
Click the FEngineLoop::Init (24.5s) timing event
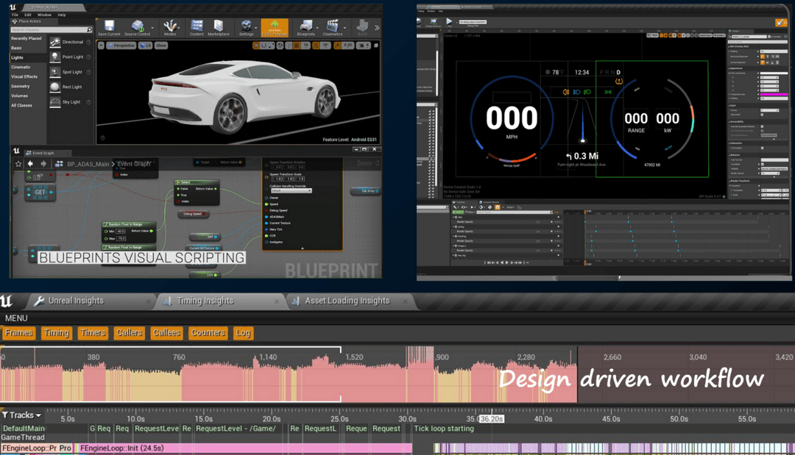pyautogui.click(x=244, y=448)
